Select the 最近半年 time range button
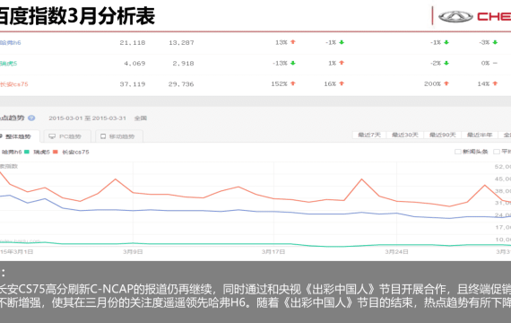The image size is (511, 323). [x=480, y=135]
